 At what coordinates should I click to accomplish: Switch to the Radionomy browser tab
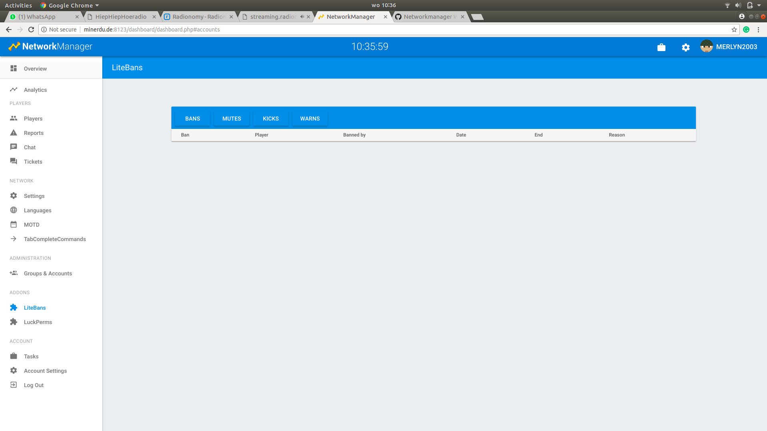click(199, 17)
